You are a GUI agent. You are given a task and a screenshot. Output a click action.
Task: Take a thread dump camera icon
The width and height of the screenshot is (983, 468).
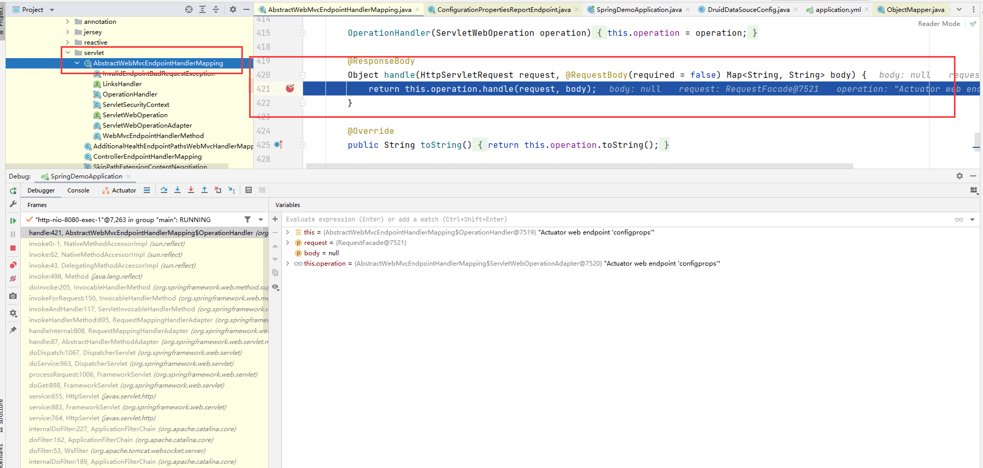(x=13, y=296)
